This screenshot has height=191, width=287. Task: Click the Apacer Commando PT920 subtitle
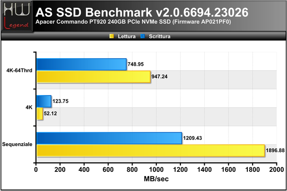coord(133,22)
